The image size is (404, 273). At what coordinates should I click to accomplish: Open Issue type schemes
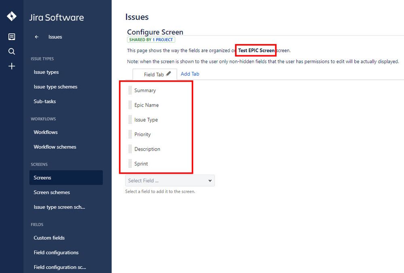55,87
